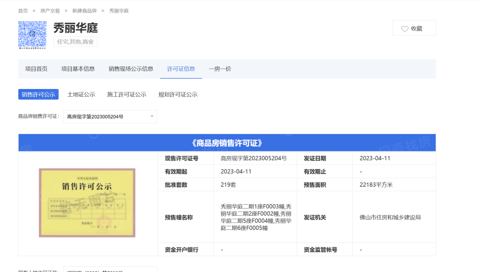Image resolution: width=484 pixels, height=272 pixels.
Task: Click the 《商品房销售许可证》 table header
Action: click(227, 143)
